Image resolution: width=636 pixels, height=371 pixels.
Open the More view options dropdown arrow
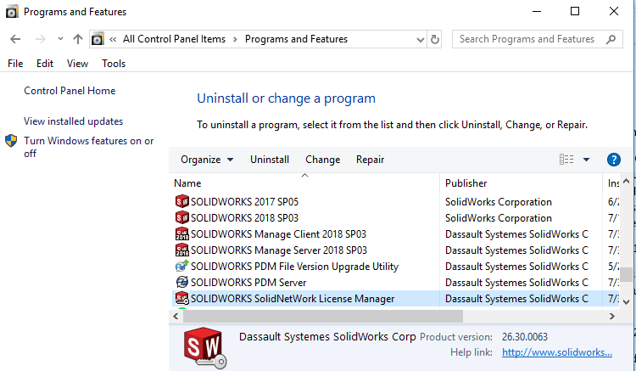click(586, 160)
